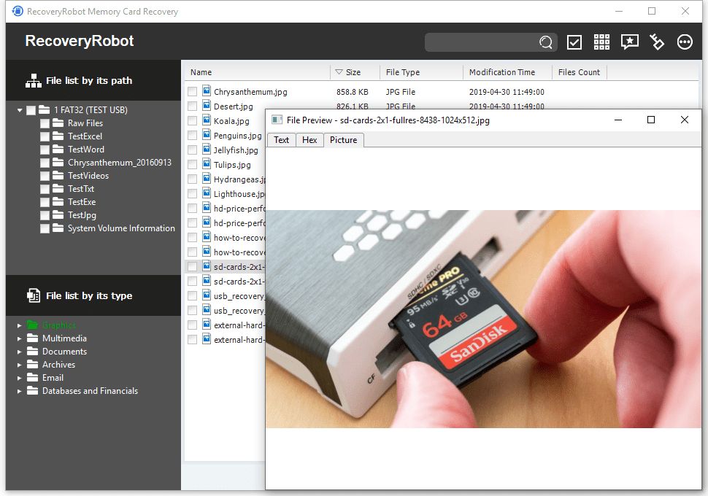
Task: Sort files by the Size column
Action: tap(354, 72)
